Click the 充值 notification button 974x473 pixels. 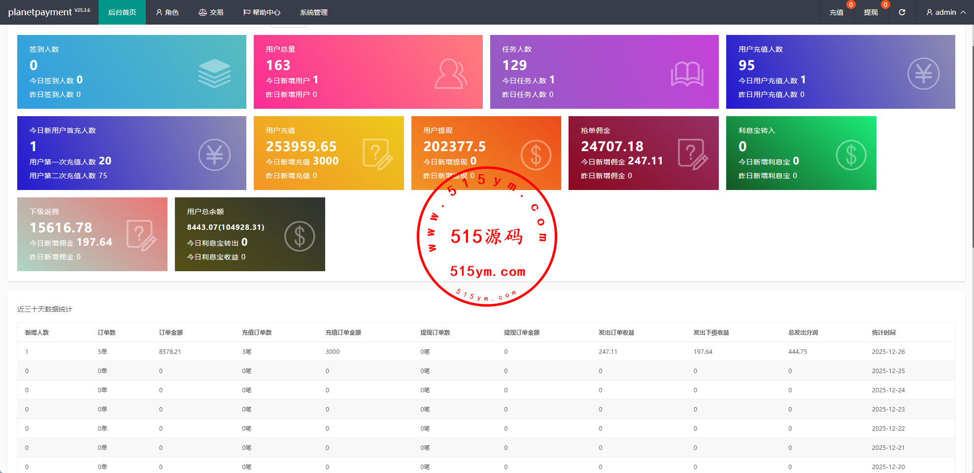coord(836,12)
